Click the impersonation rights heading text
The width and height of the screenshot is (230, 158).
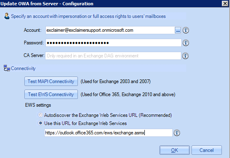pos(88,16)
